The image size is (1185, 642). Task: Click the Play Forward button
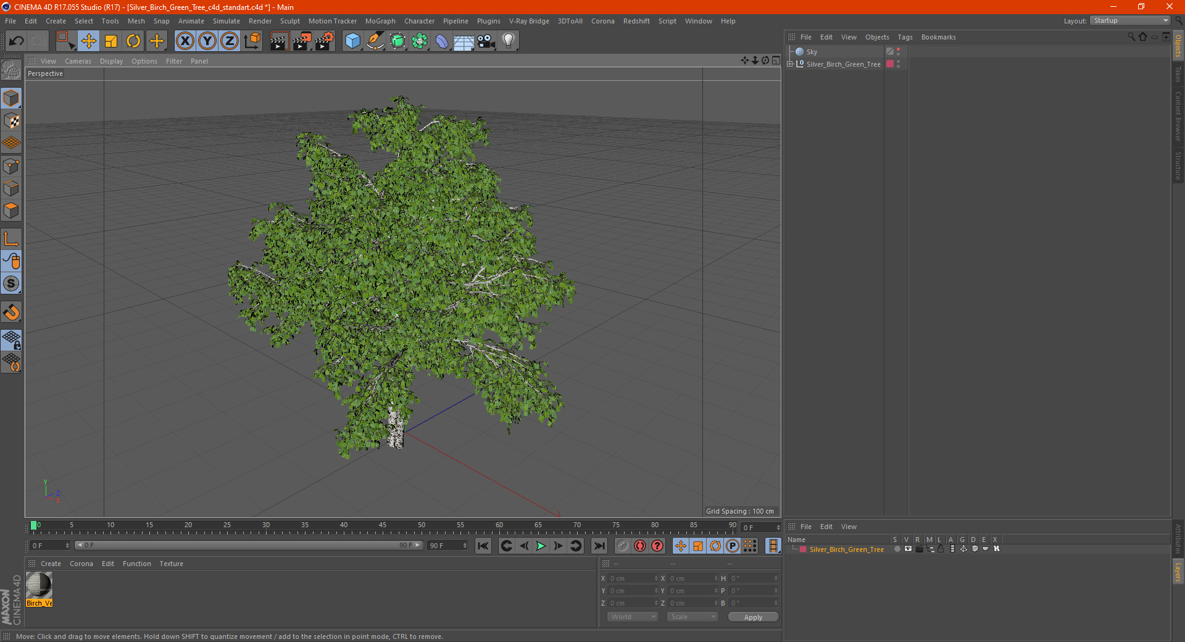click(541, 546)
